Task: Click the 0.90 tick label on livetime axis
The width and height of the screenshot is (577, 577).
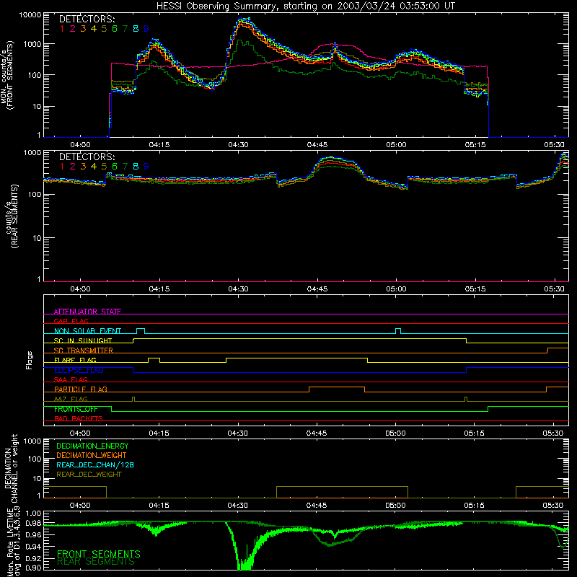Action: tap(33, 568)
